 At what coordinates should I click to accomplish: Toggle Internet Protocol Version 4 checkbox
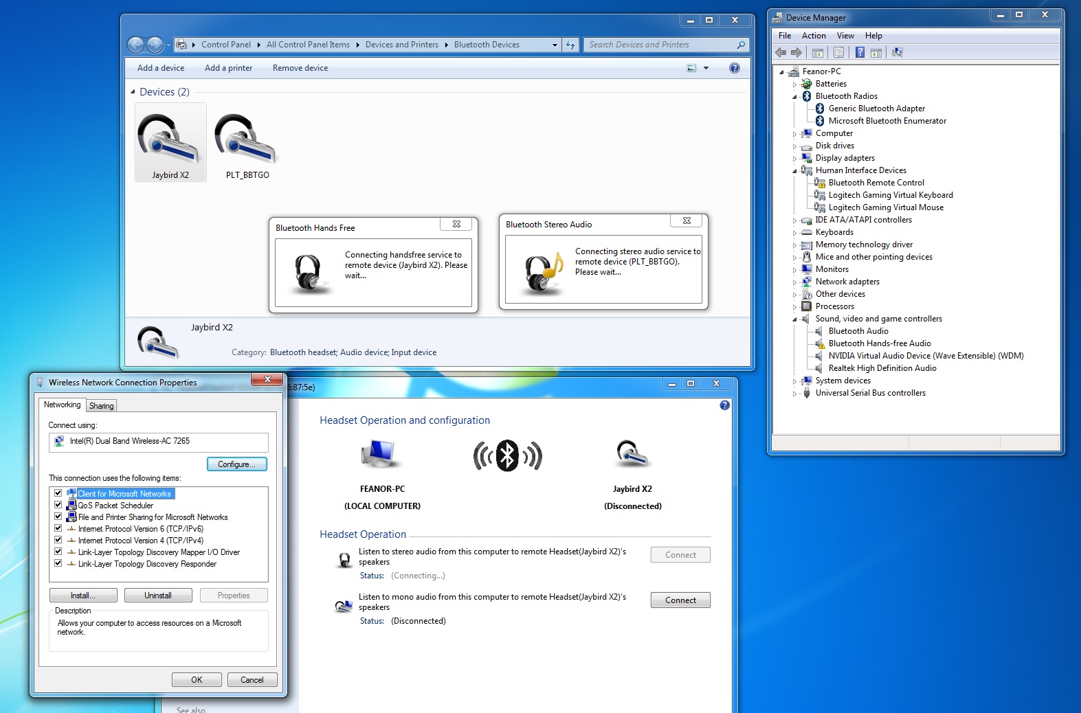click(x=58, y=540)
